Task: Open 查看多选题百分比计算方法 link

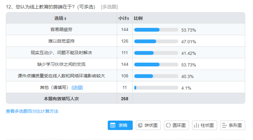Action: coord(32,111)
